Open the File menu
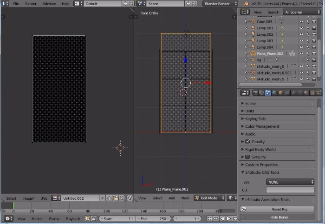The image size is (325, 224). pyautogui.click(x=16, y=4)
